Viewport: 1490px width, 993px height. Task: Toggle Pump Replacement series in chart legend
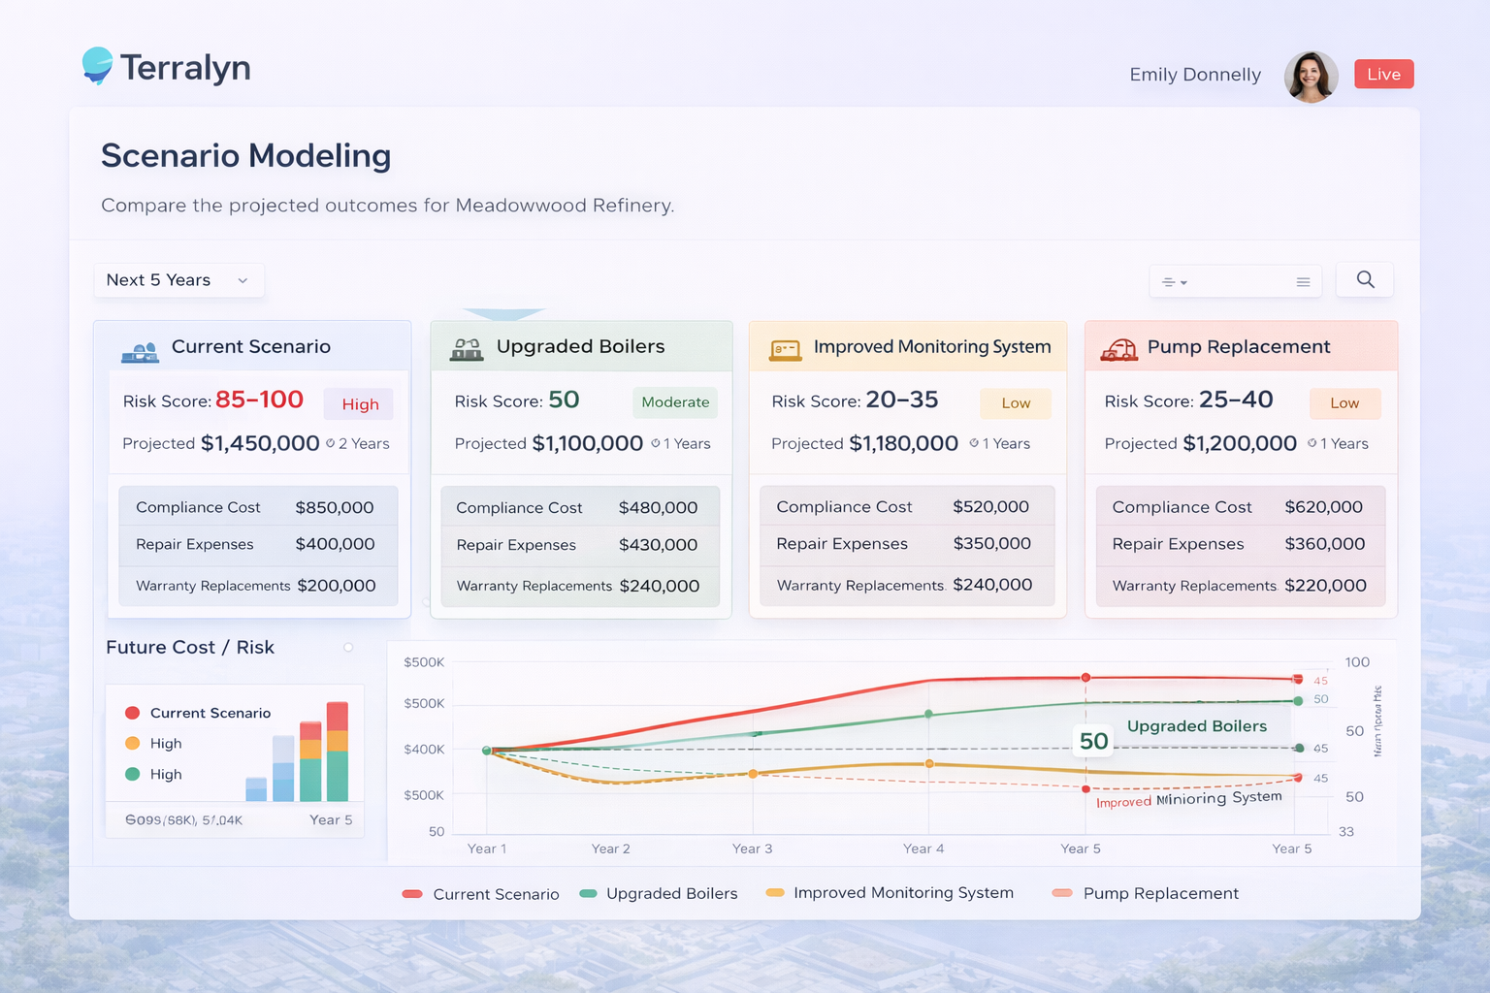tap(1145, 894)
